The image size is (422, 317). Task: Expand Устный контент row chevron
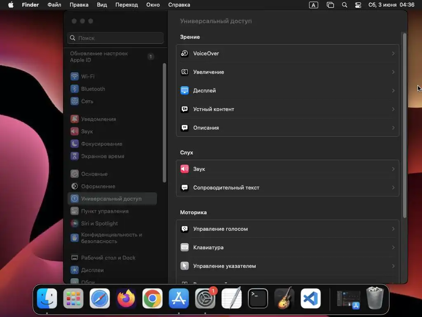click(x=393, y=109)
